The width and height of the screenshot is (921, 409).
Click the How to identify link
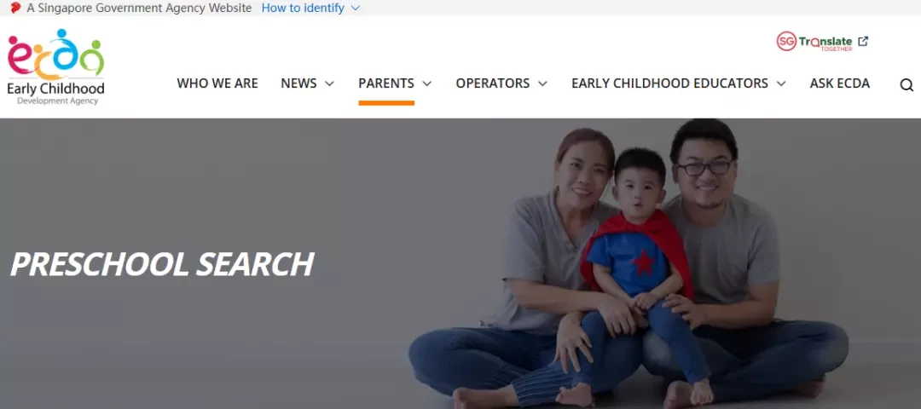[303, 9]
